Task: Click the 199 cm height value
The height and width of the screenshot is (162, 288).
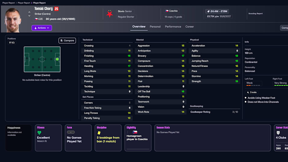Action: click(249, 53)
